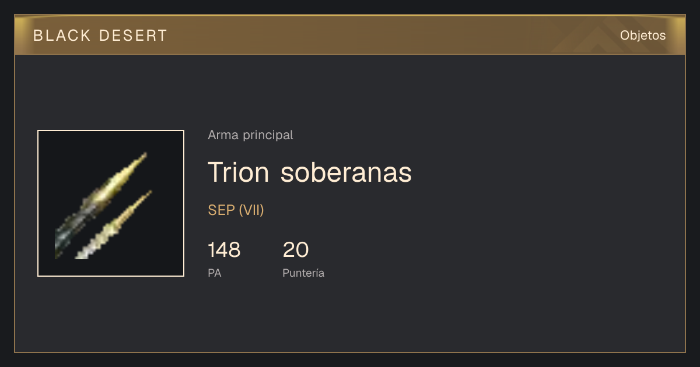The width and height of the screenshot is (700, 367).
Task: Open the BLACK DESERT header title
Action: pyautogui.click(x=100, y=36)
